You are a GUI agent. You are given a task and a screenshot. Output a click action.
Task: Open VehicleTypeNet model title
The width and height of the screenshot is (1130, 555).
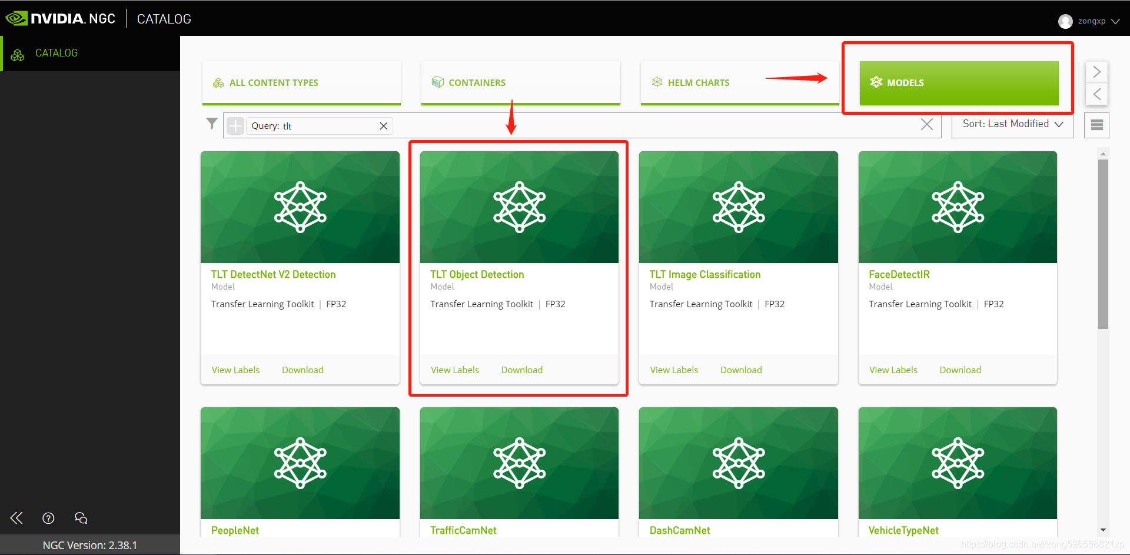[903, 530]
